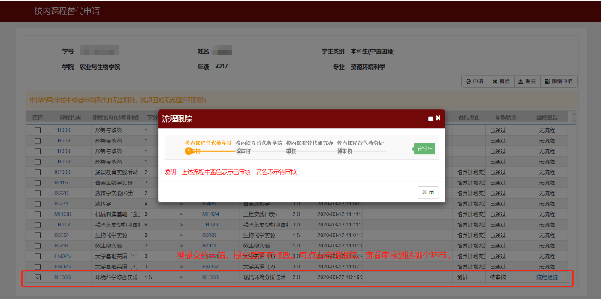Open course code link EN026
Viewport: 601px width, 299px height.
click(62, 266)
